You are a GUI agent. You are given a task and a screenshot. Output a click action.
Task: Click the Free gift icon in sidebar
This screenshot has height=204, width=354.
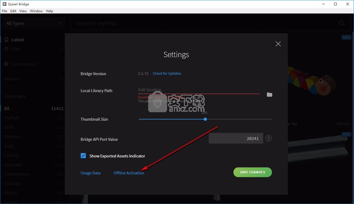[7, 49]
